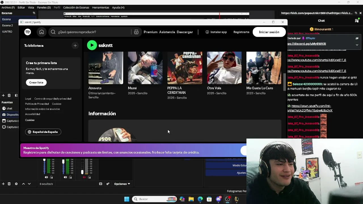Click Registrarte in Spotify header
The width and height of the screenshot is (363, 204).
click(241, 32)
